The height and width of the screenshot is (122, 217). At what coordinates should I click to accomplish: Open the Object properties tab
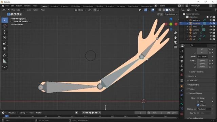[x=182, y=86]
